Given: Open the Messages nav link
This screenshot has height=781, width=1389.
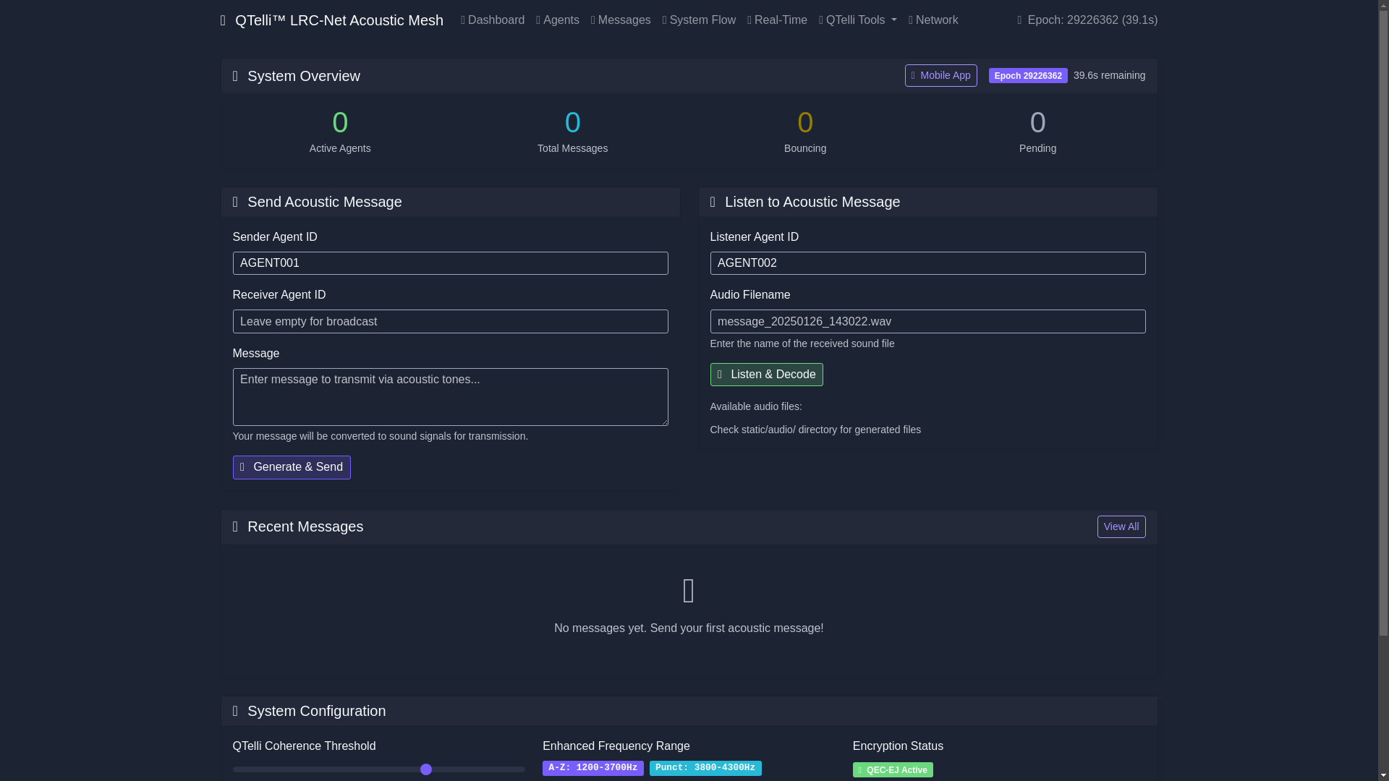Looking at the screenshot, I should tap(621, 20).
